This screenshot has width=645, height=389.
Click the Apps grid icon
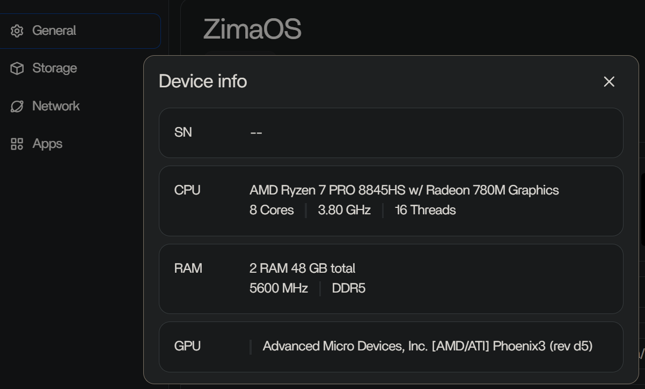tap(17, 144)
